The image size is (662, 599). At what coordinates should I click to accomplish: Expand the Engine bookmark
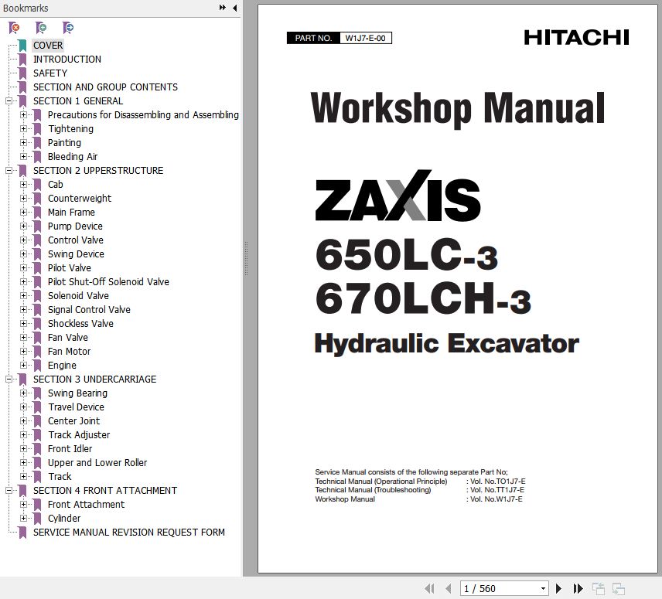23,366
